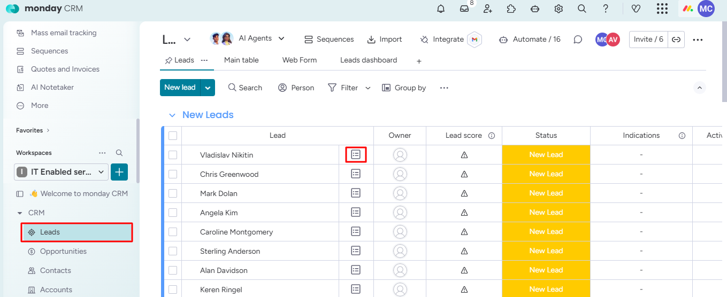Open the notifications bell

click(441, 9)
